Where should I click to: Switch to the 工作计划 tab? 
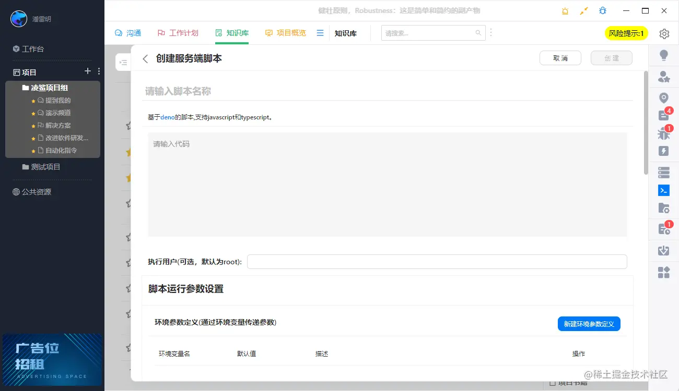[178, 33]
